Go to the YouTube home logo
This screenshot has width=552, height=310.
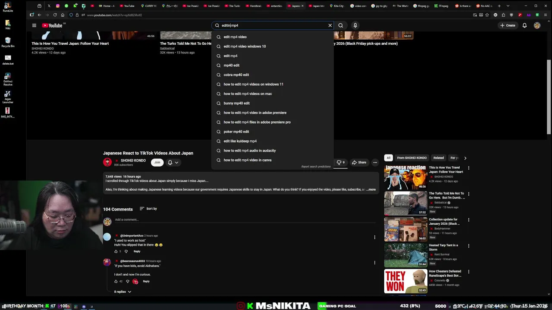pyautogui.click(x=52, y=25)
